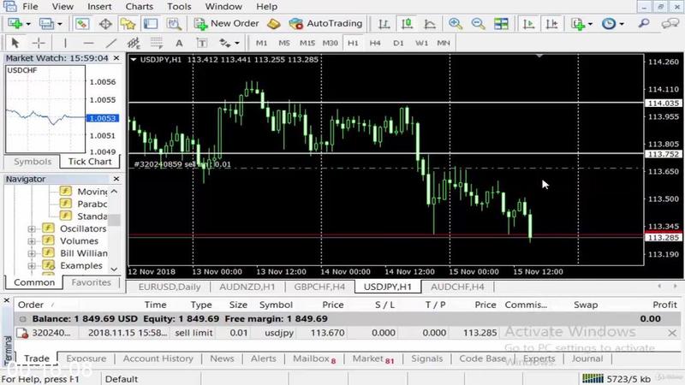Zoom in on the chart
The image size is (685, 385).
click(x=456, y=24)
